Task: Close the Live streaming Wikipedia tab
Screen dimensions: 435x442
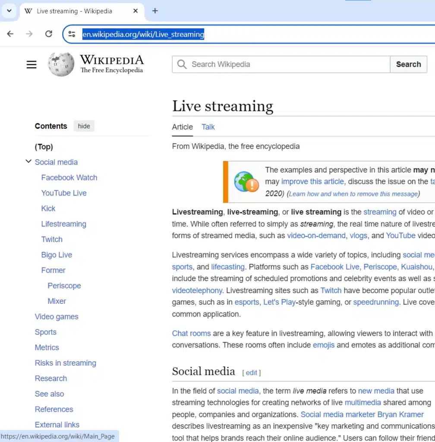Action: [x=136, y=11]
